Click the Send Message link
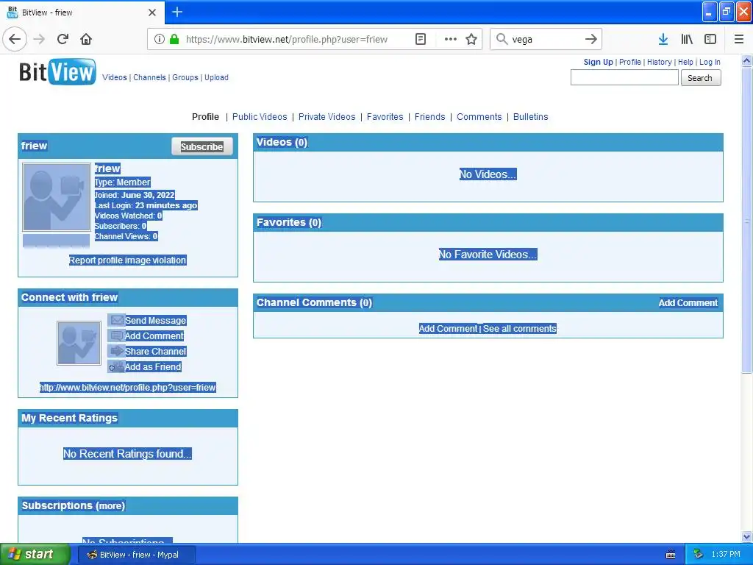 point(156,321)
